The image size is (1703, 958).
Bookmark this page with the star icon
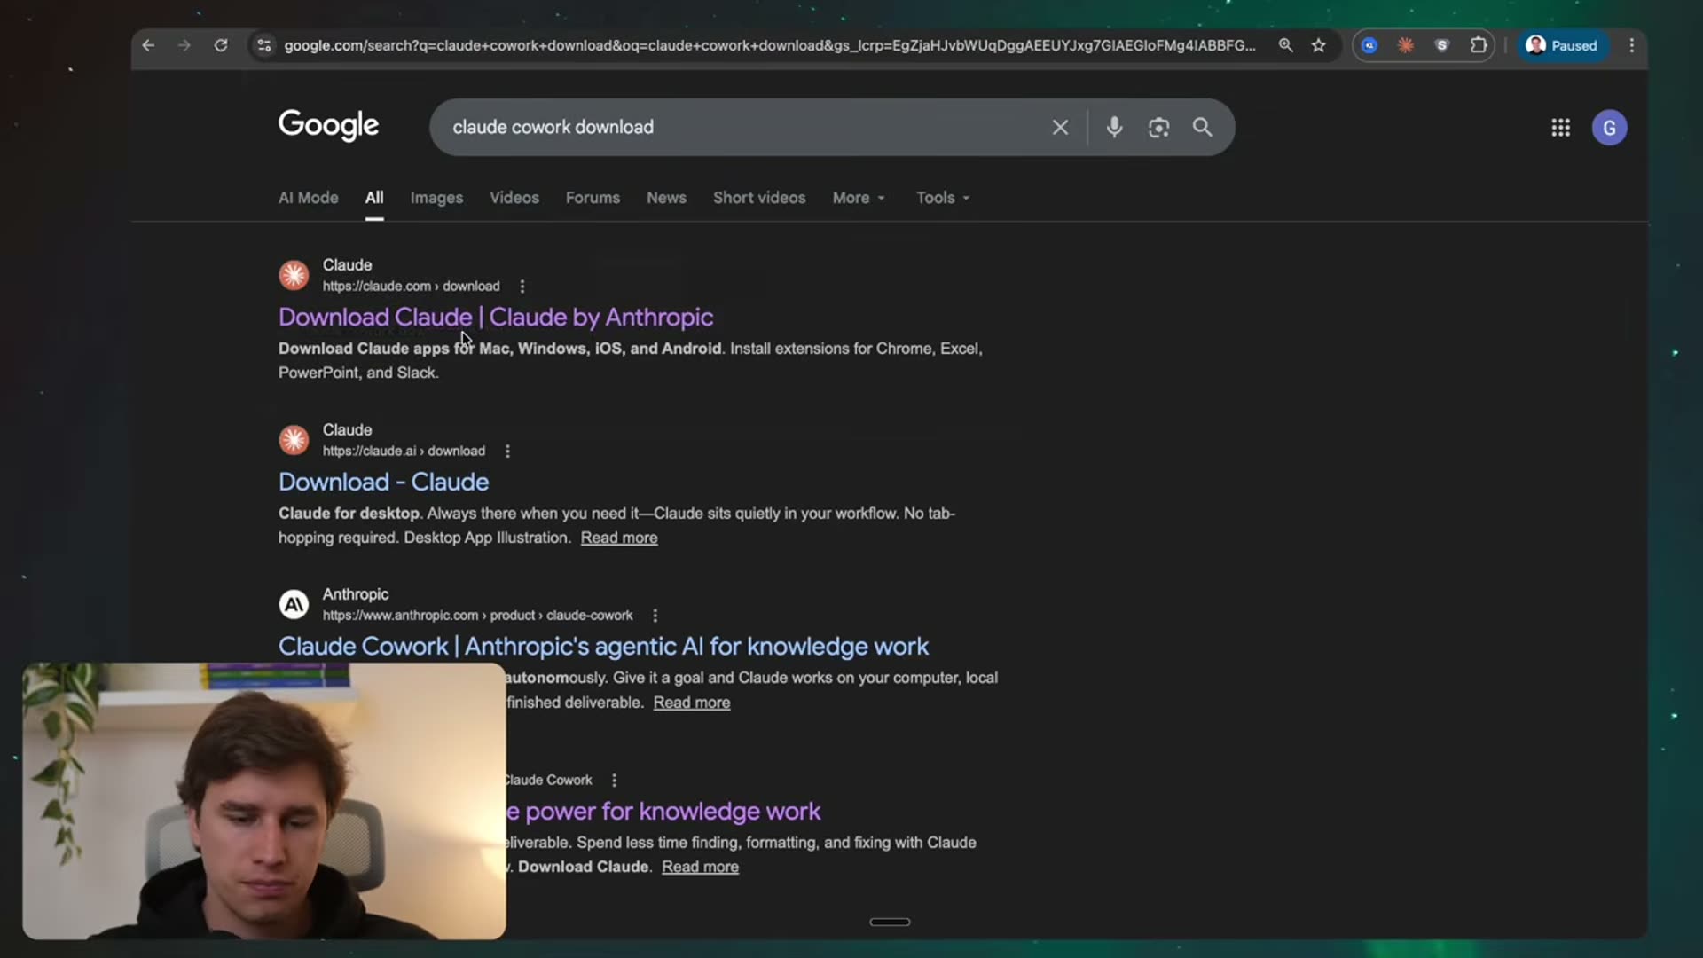1319,45
